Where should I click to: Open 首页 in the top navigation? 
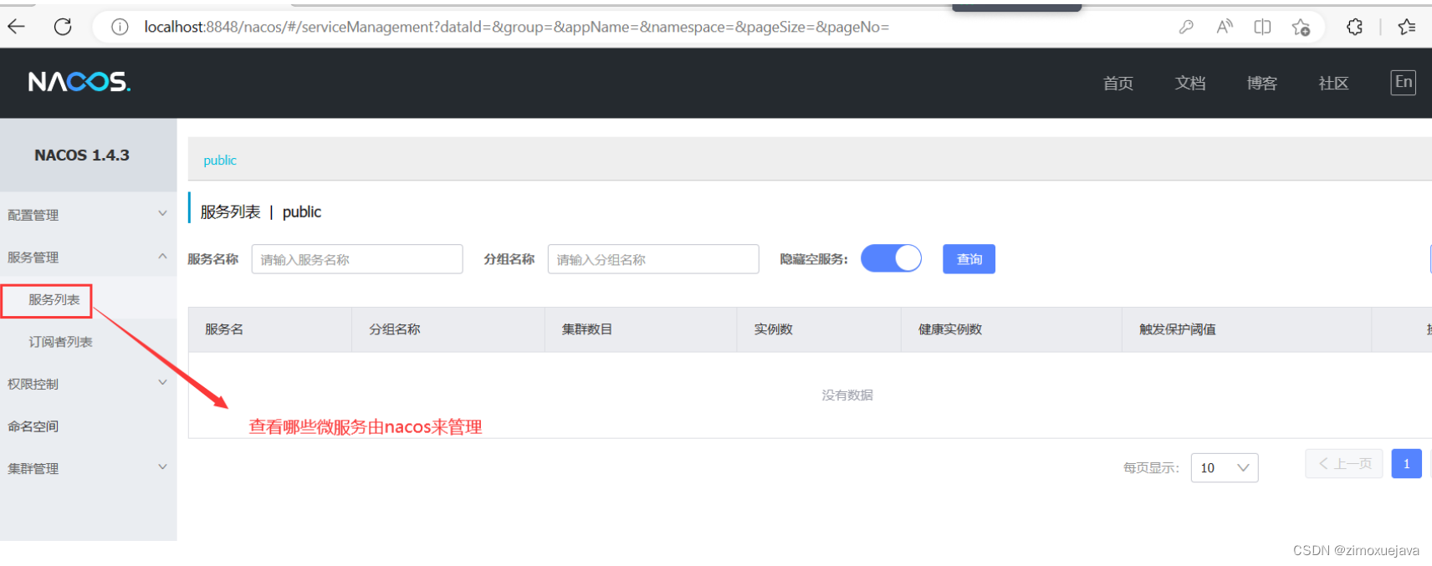click(x=1117, y=83)
